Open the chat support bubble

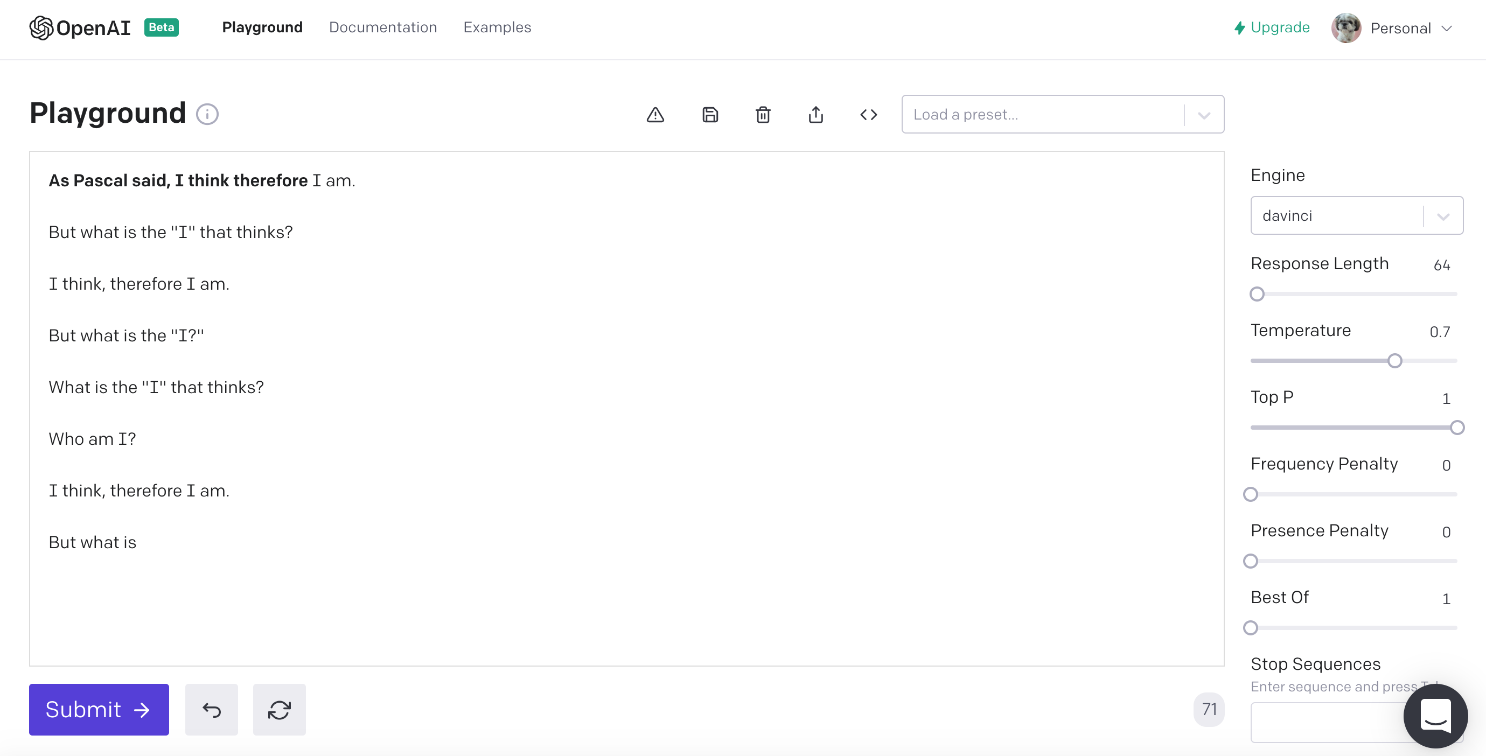coord(1435,715)
